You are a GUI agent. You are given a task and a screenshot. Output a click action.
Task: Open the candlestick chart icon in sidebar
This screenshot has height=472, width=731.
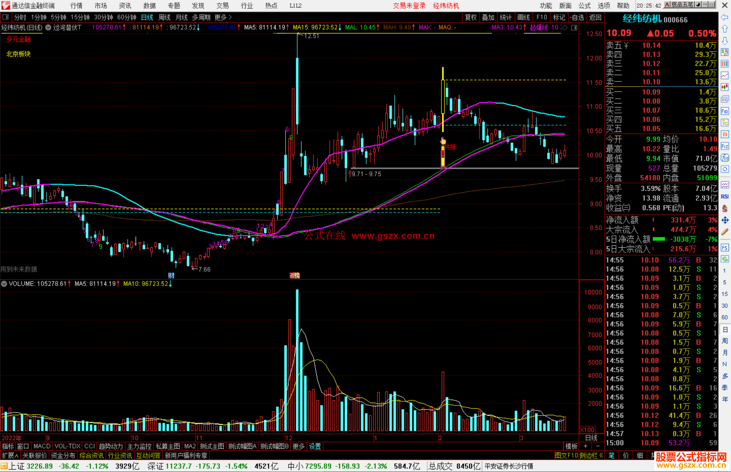[725, 87]
